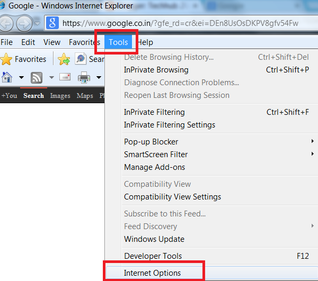Click the +You link on Google bar
The image size is (318, 281).
tap(9, 96)
